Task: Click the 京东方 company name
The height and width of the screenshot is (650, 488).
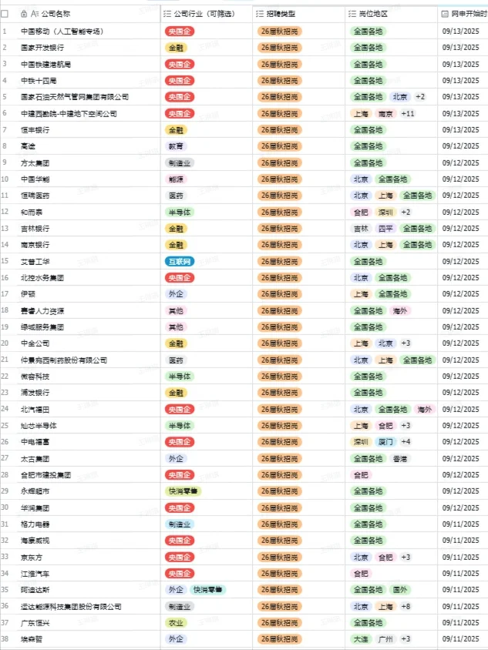Action: 32,557
